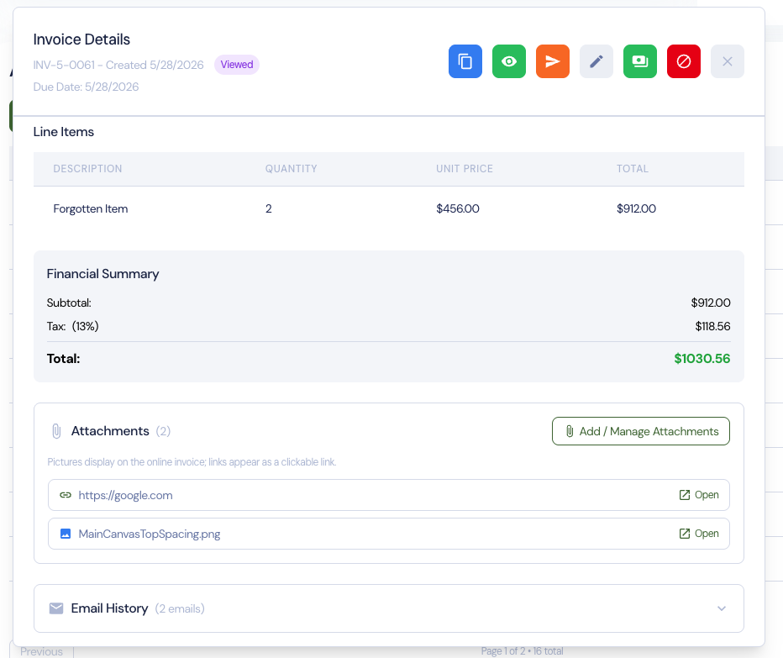The width and height of the screenshot is (783, 658).
Task: Click the green total $1030.56
Action: pos(702,359)
